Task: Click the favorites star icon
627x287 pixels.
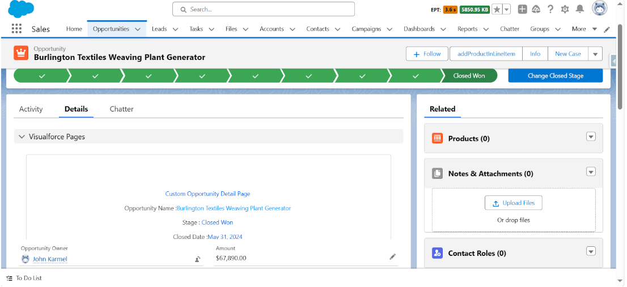Action: point(497,10)
